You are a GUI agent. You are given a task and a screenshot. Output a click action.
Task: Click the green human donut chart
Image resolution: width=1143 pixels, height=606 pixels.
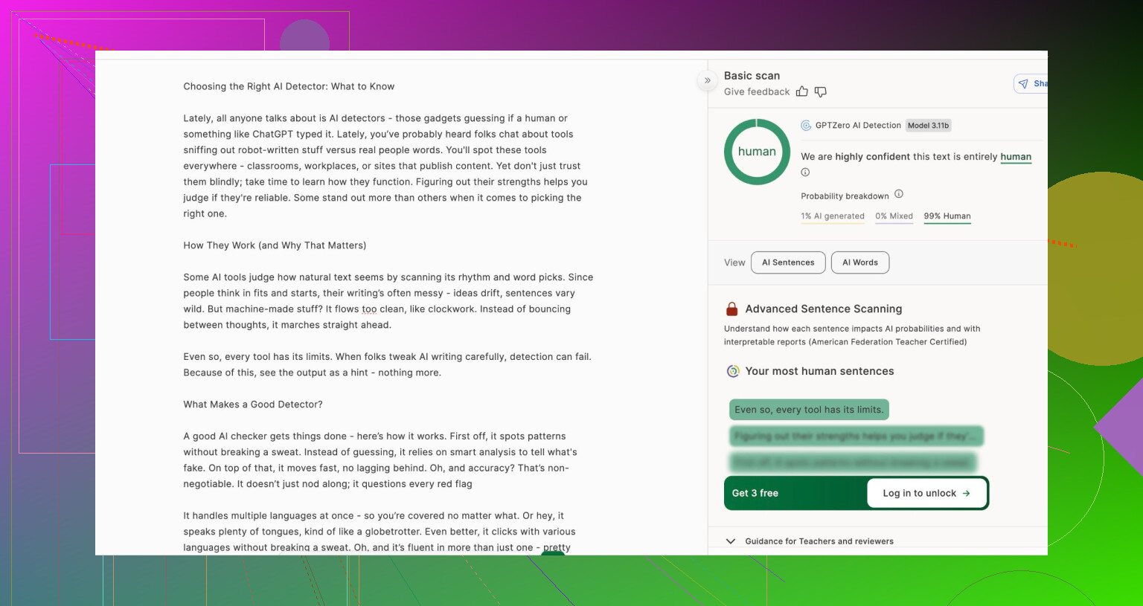757,152
